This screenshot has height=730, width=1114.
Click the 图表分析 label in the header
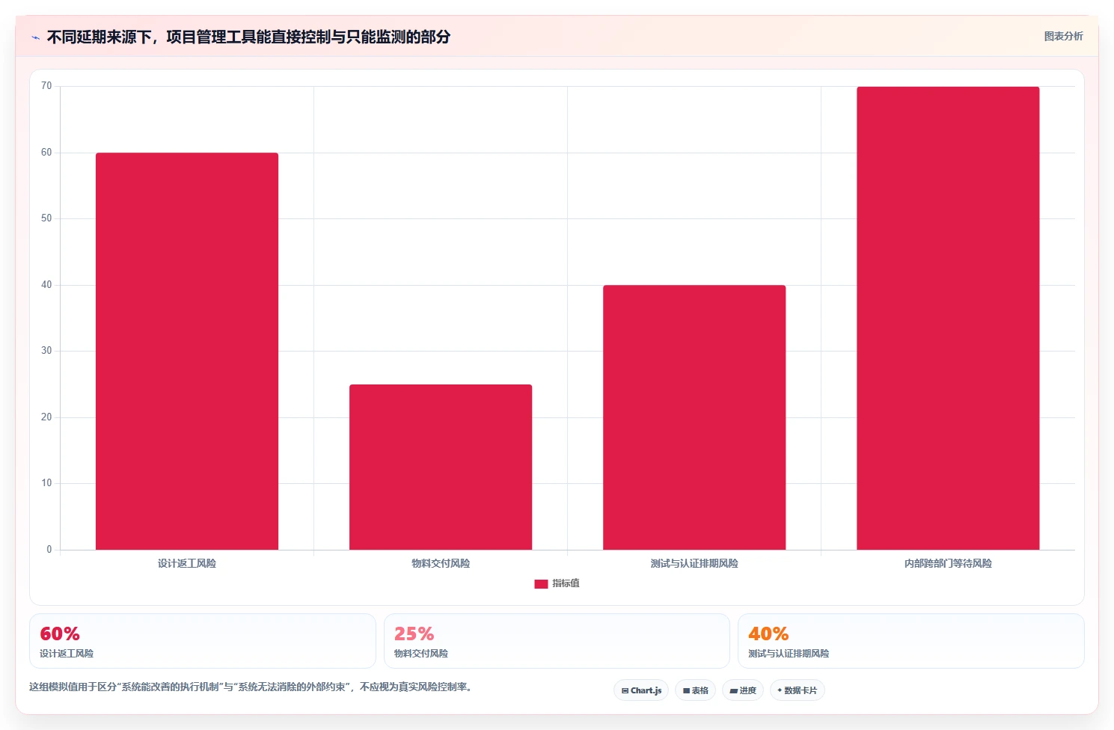pyautogui.click(x=1063, y=36)
